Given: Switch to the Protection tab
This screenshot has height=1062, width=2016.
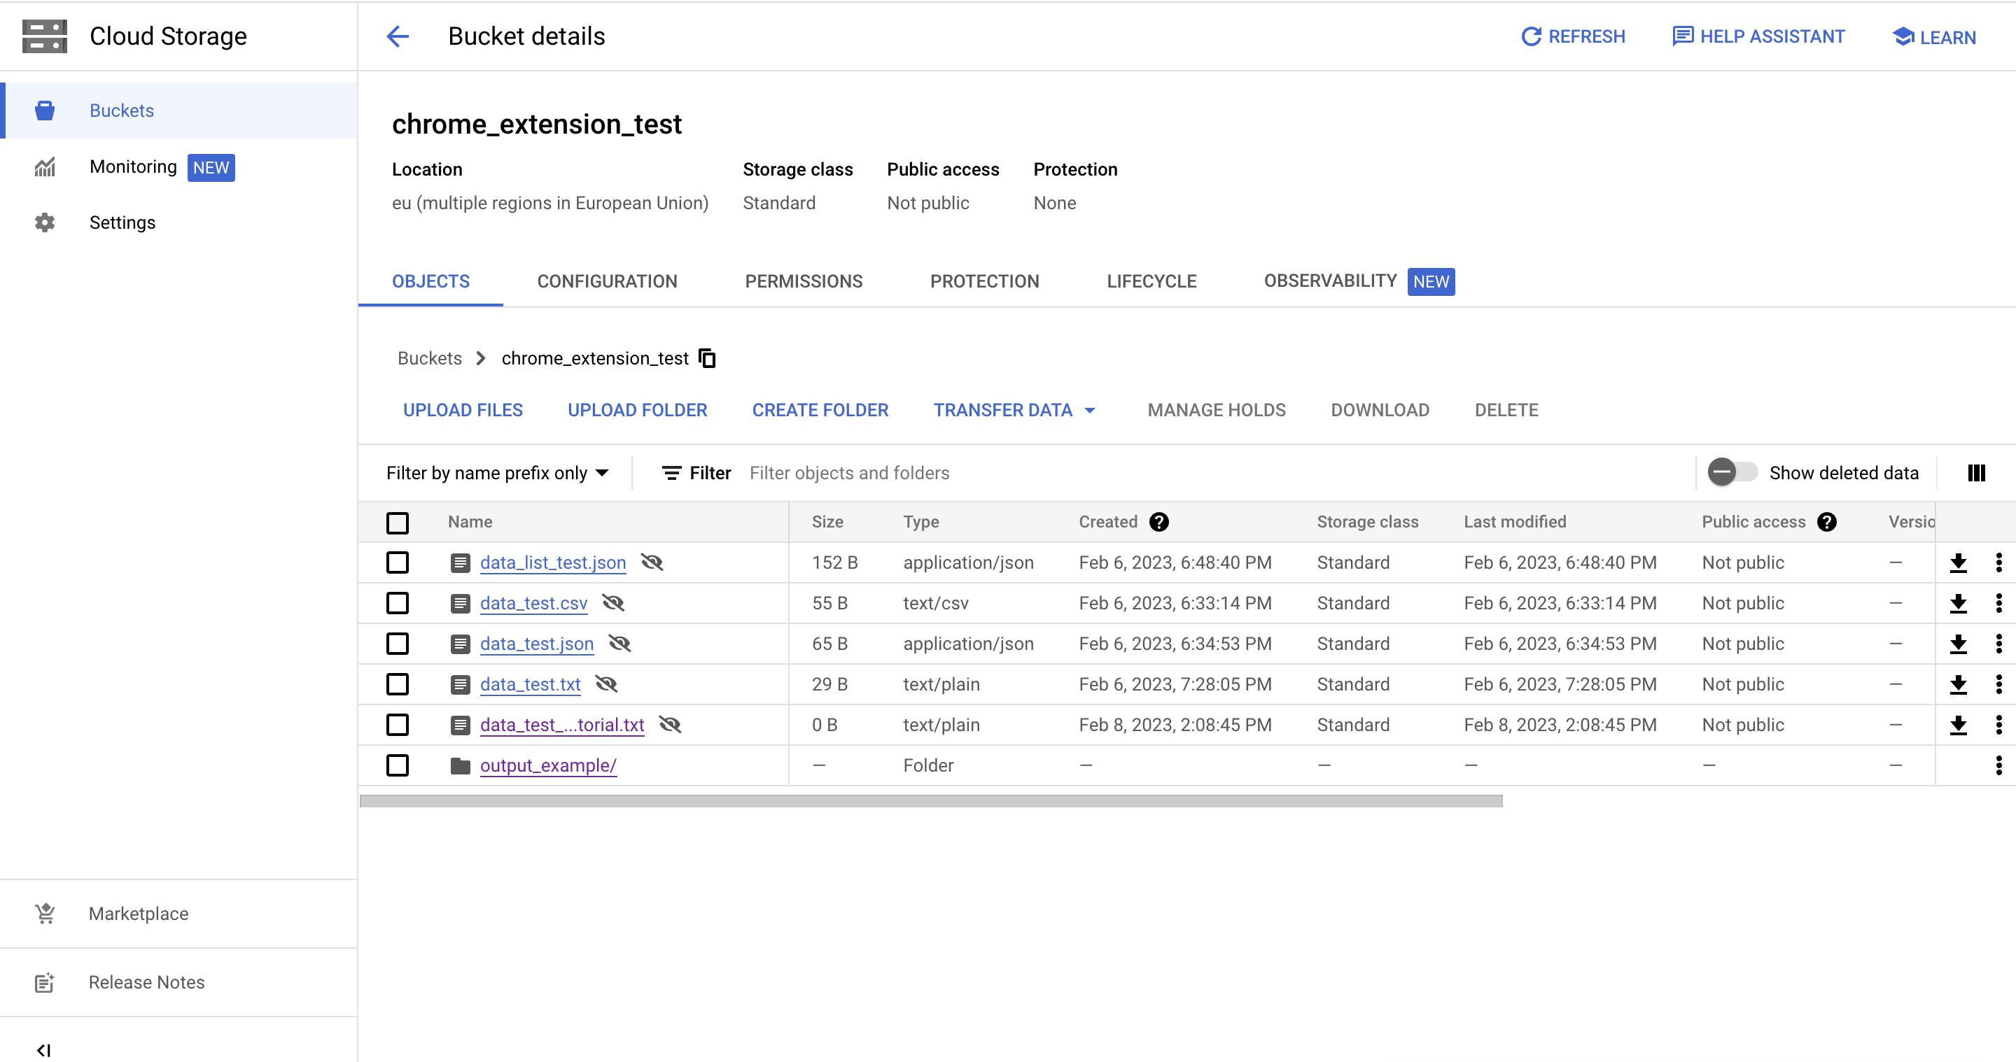Looking at the screenshot, I should 984,281.
